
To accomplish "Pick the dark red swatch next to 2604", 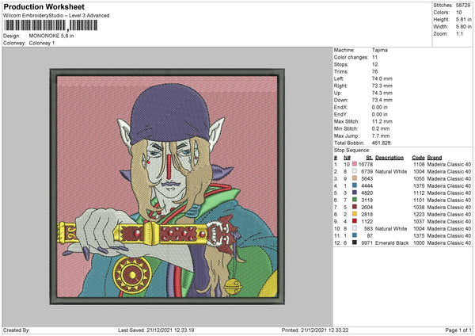I will pyautogui.click(x=355, y=207).
